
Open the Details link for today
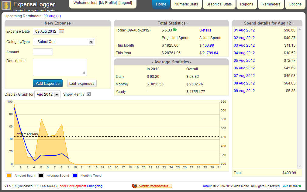(x=205, y=30)
